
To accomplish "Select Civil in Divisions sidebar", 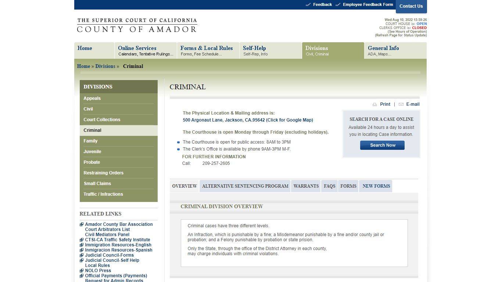I will [x=119, y=109].
